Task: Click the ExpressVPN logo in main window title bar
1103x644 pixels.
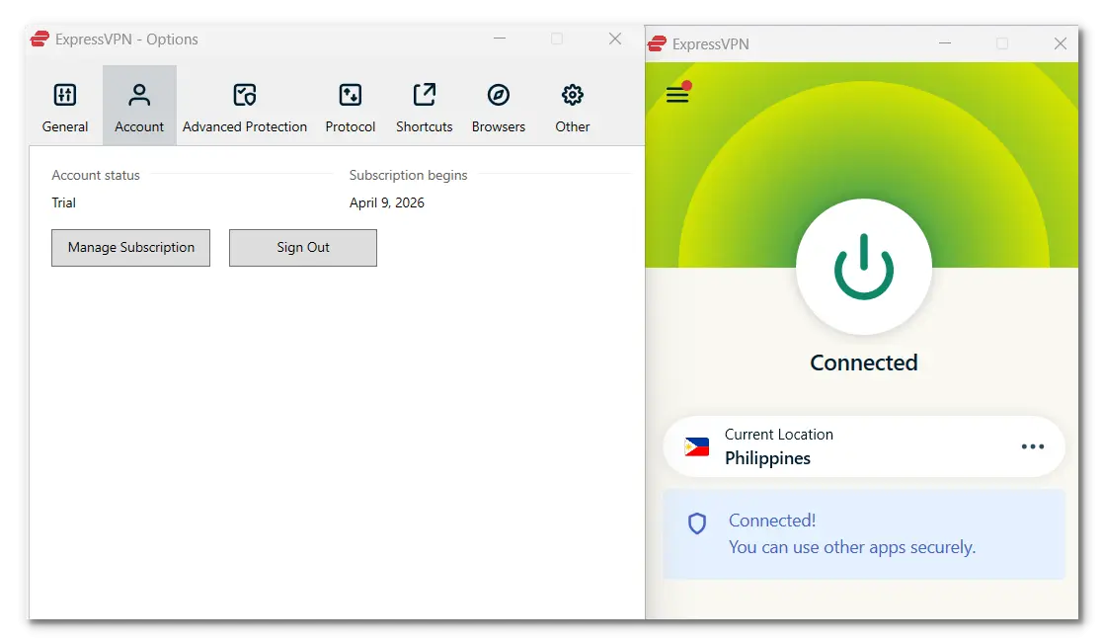Action: coord(657,43)
